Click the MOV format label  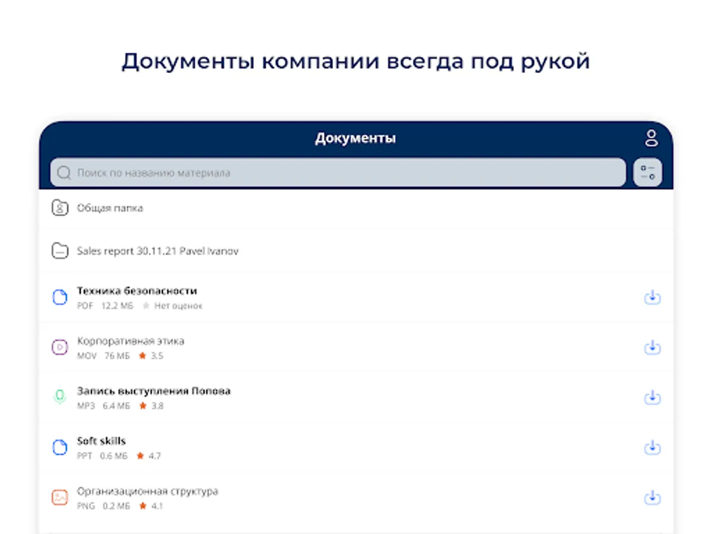(x=87, y=356)
